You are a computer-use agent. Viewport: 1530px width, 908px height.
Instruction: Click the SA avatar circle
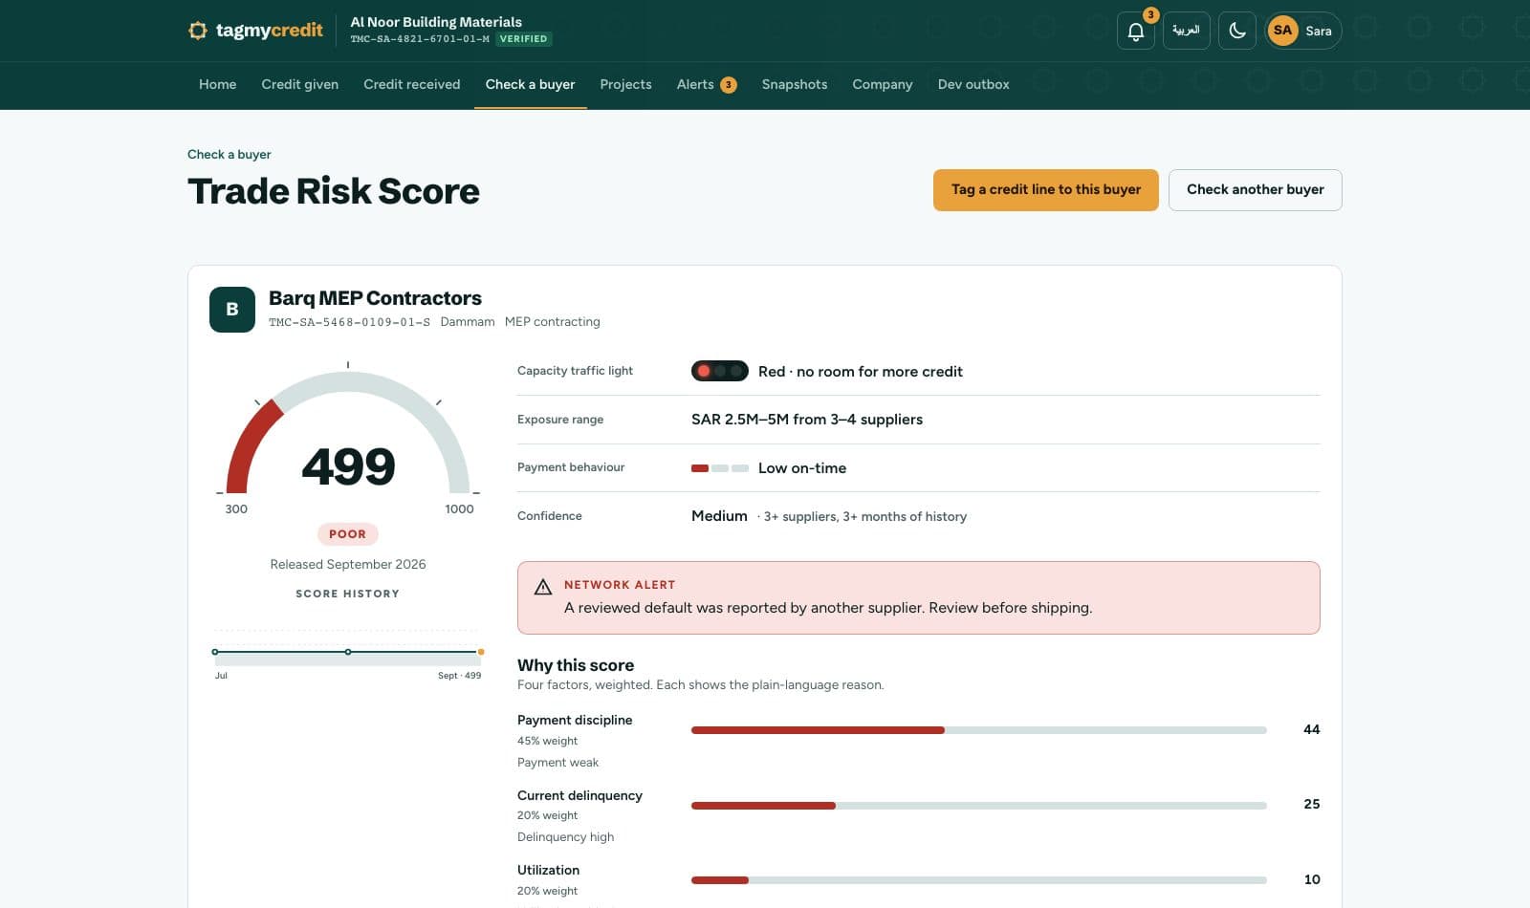tap(1282, 31)
